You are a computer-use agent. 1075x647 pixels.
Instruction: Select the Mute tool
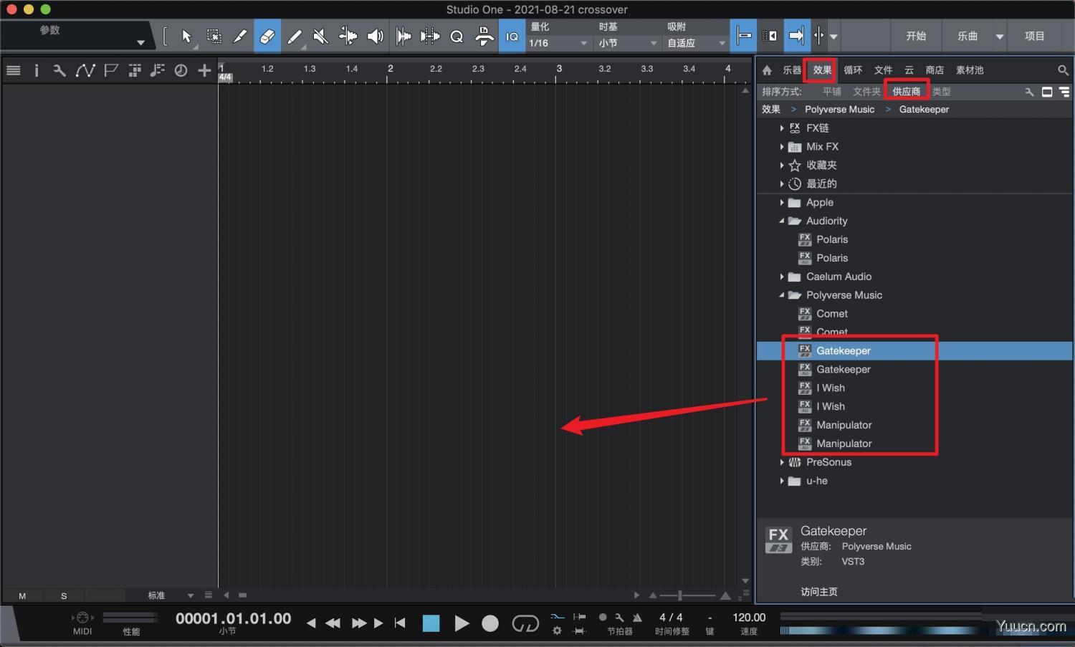pos(320,37)
